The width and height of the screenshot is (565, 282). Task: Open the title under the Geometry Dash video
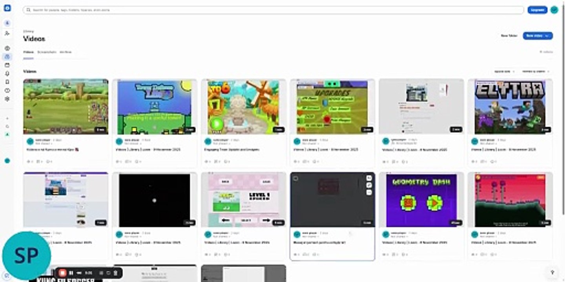pyautogui.click(x=415, y=242)
